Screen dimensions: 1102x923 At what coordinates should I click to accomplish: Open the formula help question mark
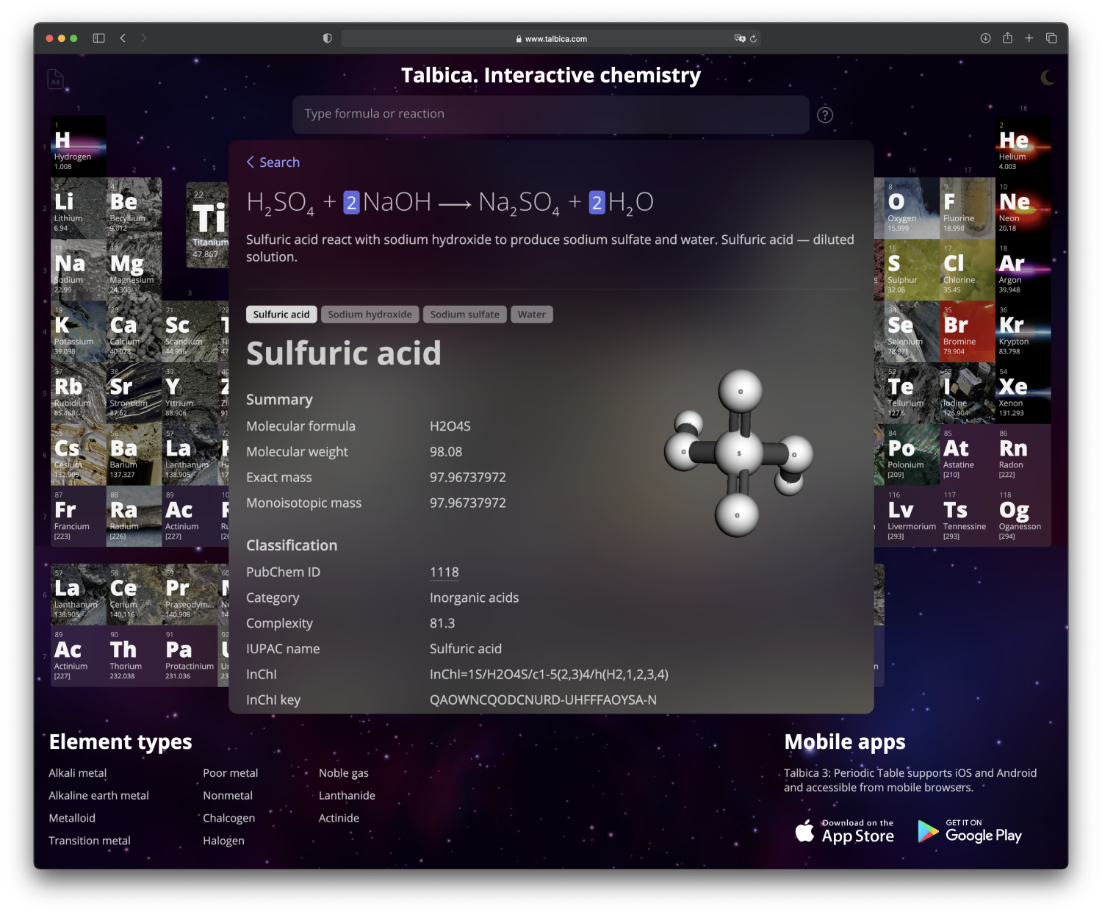[x=825, y=115]
